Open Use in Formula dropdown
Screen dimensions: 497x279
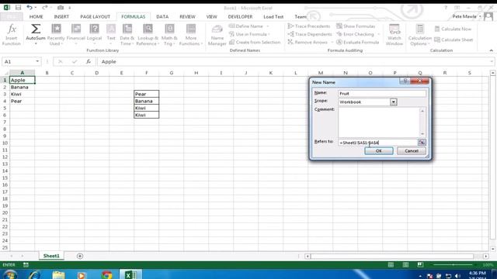[x=249, y=34]
